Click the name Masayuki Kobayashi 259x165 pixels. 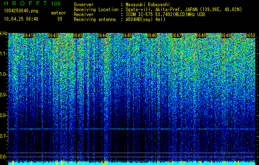click(148, 5)
